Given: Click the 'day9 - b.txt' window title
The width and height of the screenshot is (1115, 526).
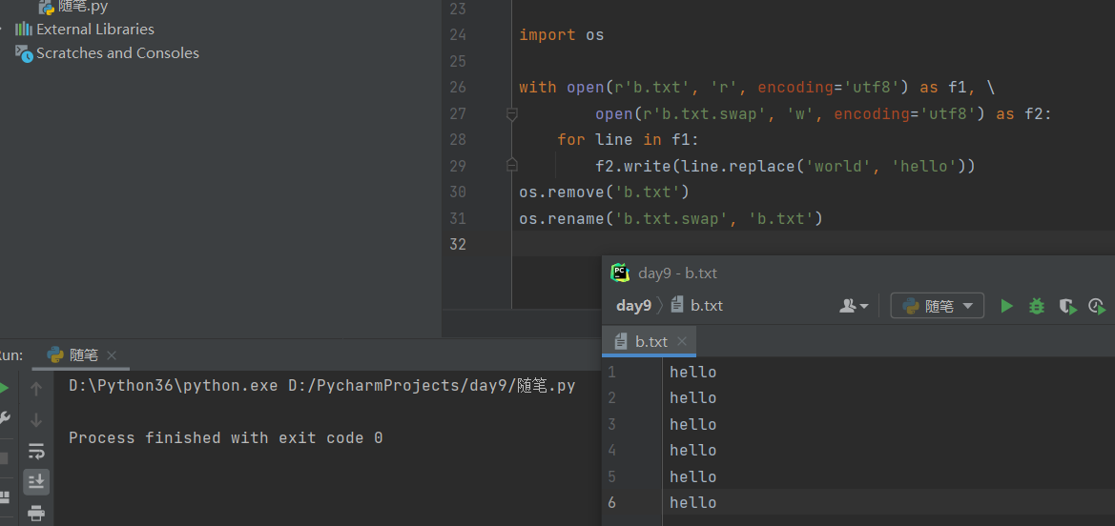Looking at the screenshot, I should tap(677, 273).
